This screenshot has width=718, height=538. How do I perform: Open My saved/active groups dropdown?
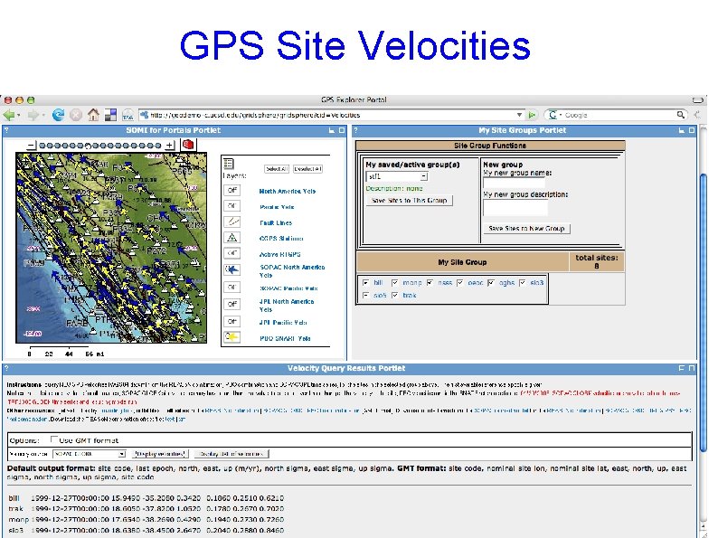pos(397,176)
